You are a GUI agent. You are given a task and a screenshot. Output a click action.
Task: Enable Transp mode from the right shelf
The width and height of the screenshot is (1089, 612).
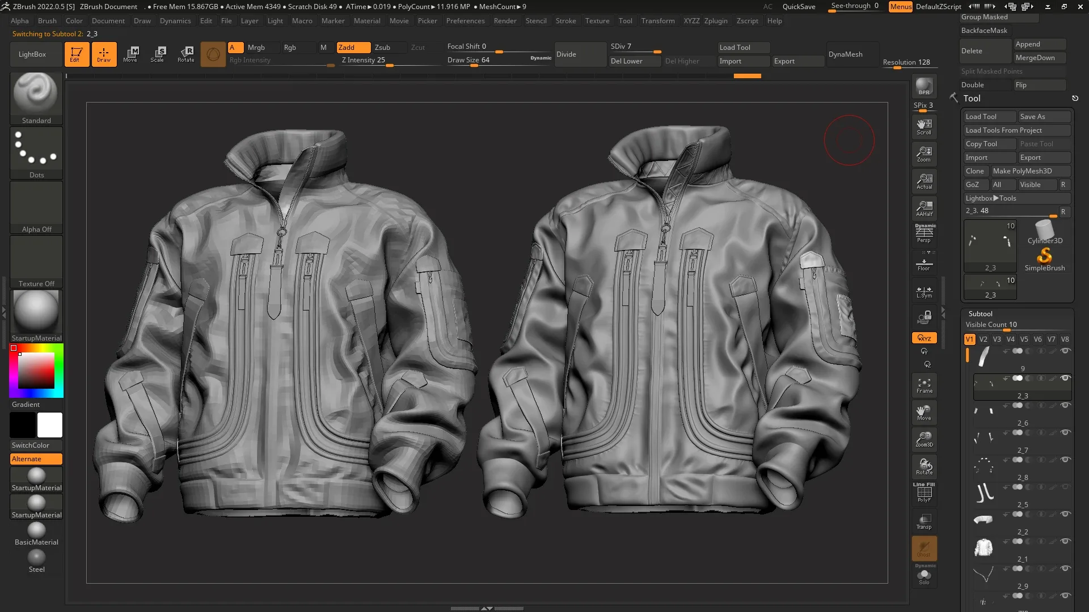click(924, 521)
